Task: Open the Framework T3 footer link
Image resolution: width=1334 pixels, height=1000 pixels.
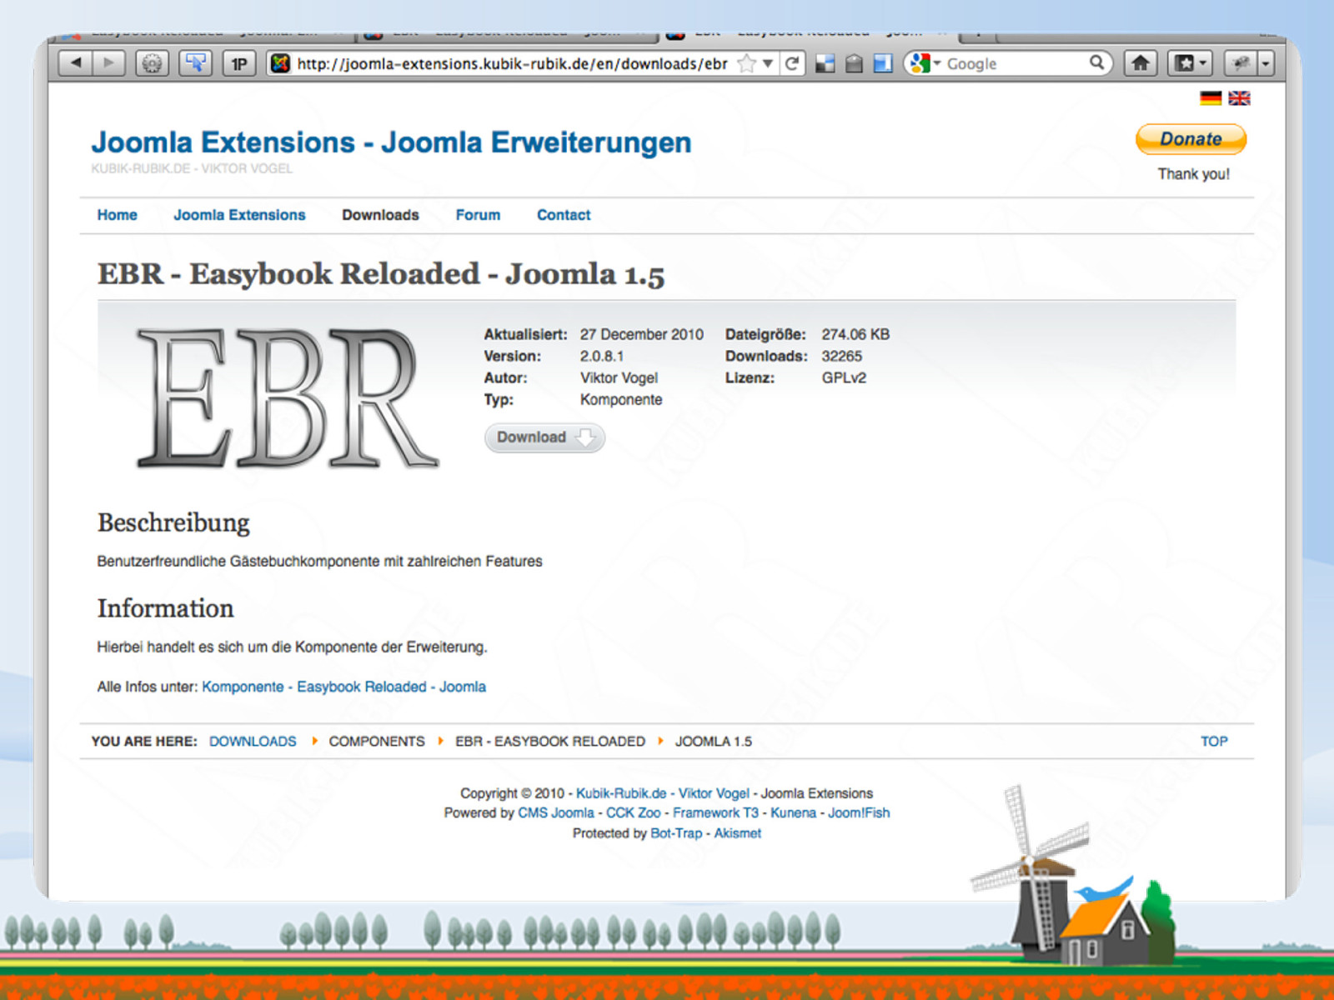Action: pyautogui.click(x=715, y=812)
